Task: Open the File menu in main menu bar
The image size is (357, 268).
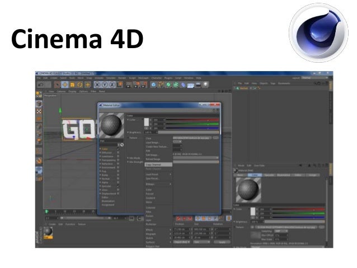Action: point(39,78)
